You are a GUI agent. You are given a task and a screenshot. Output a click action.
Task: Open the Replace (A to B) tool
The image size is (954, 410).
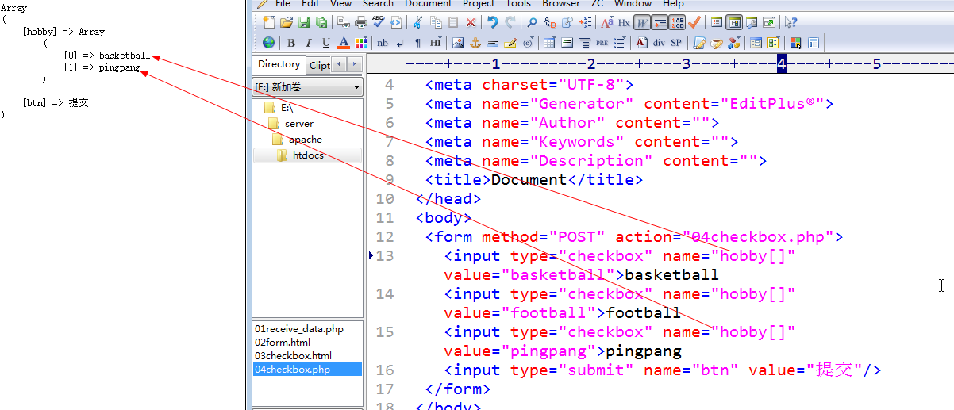tap(550, 22)
